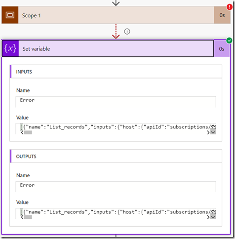235x239 pixels.
Task: Click the info icon beside the red arrow
Action: click(127, 31)
